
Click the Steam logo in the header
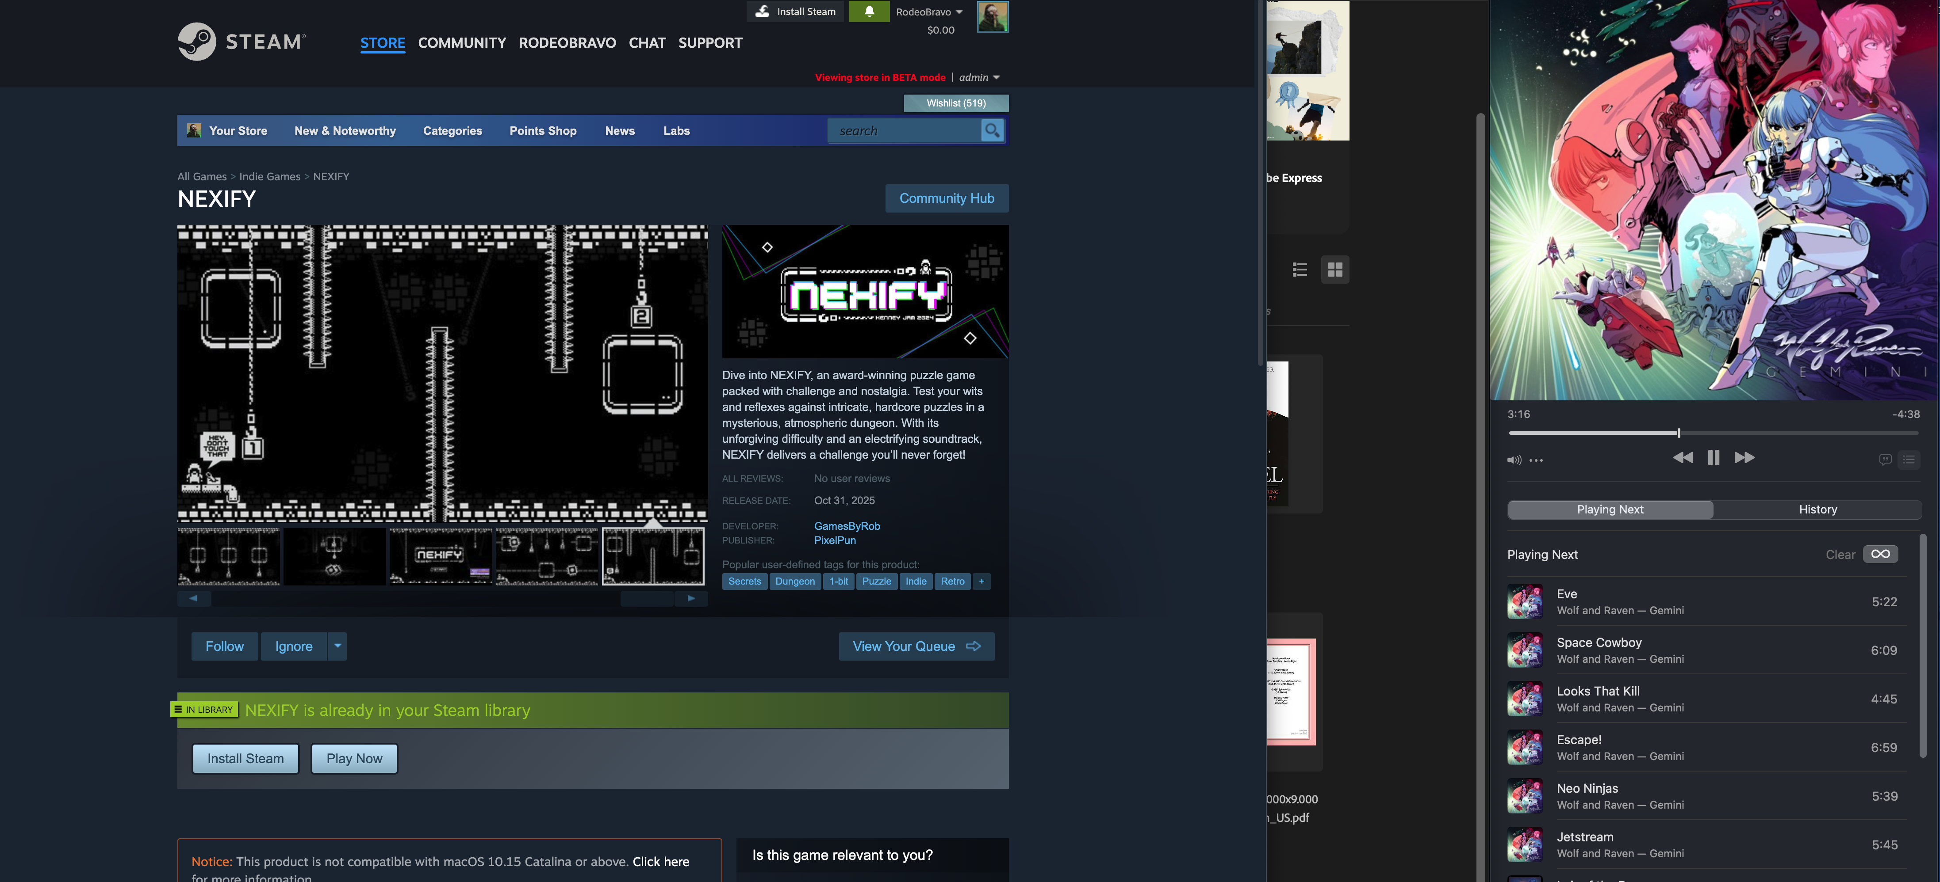coord(242,41)
